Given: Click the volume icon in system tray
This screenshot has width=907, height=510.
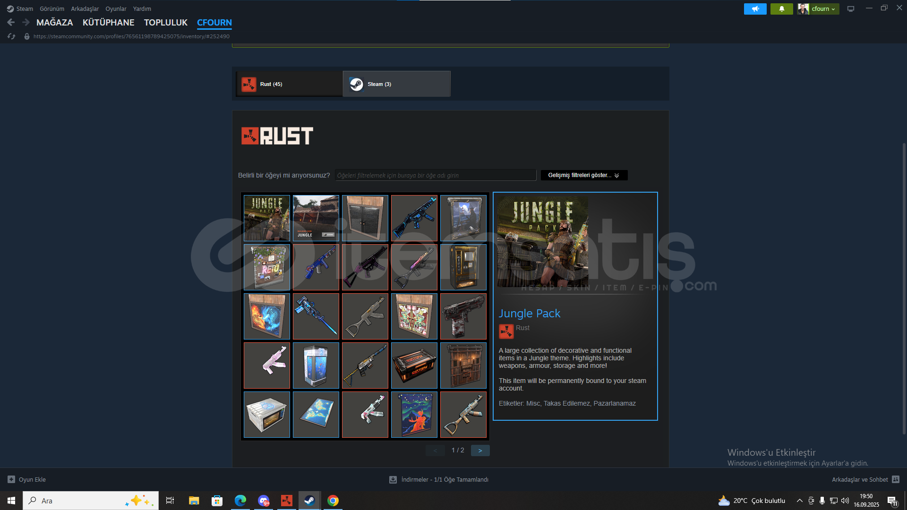Looking at the screenshot, I should 845,501.
